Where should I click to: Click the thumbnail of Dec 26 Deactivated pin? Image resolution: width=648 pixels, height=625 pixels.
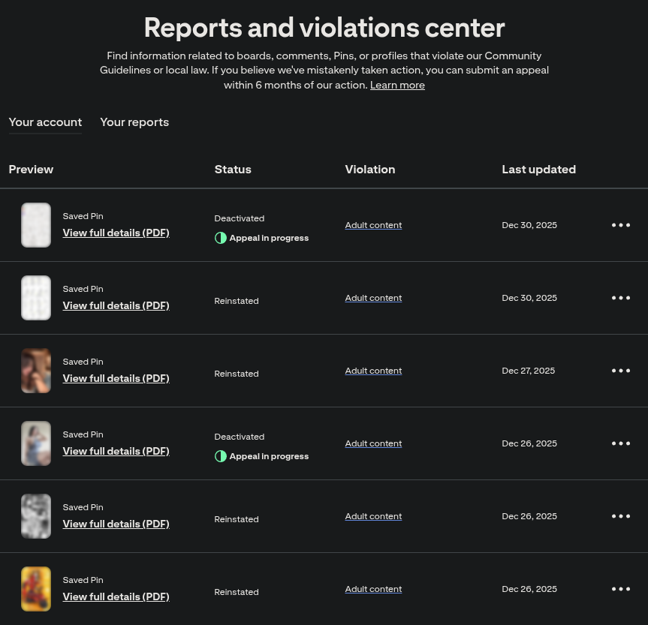[36, 443]
